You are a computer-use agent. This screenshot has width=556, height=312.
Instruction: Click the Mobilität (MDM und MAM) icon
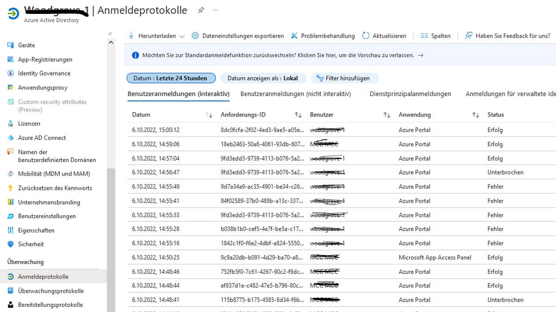click(x=11, y=174)
